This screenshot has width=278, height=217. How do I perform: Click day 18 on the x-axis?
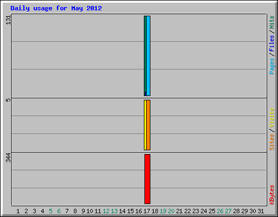point(155,211)
